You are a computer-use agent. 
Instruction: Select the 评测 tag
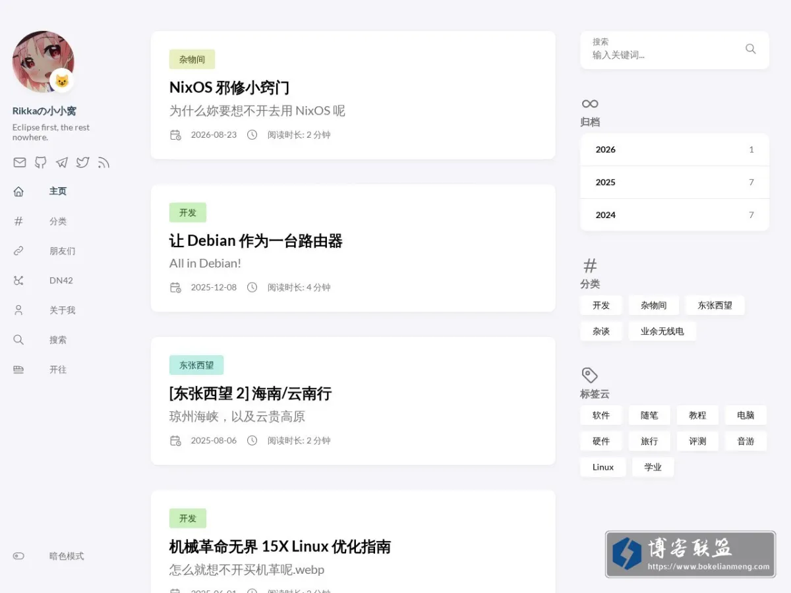[x=697, y=441]
